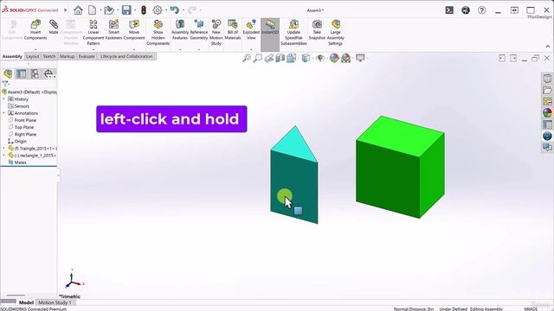Select the Mate tool
This screenshot has height=311, width=554.
click(54, 27)
